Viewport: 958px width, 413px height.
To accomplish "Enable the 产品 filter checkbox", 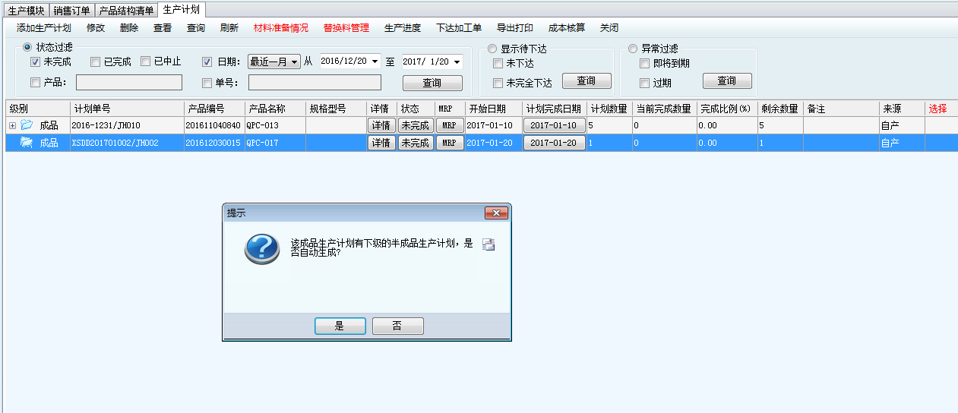I will pos(35,83).
